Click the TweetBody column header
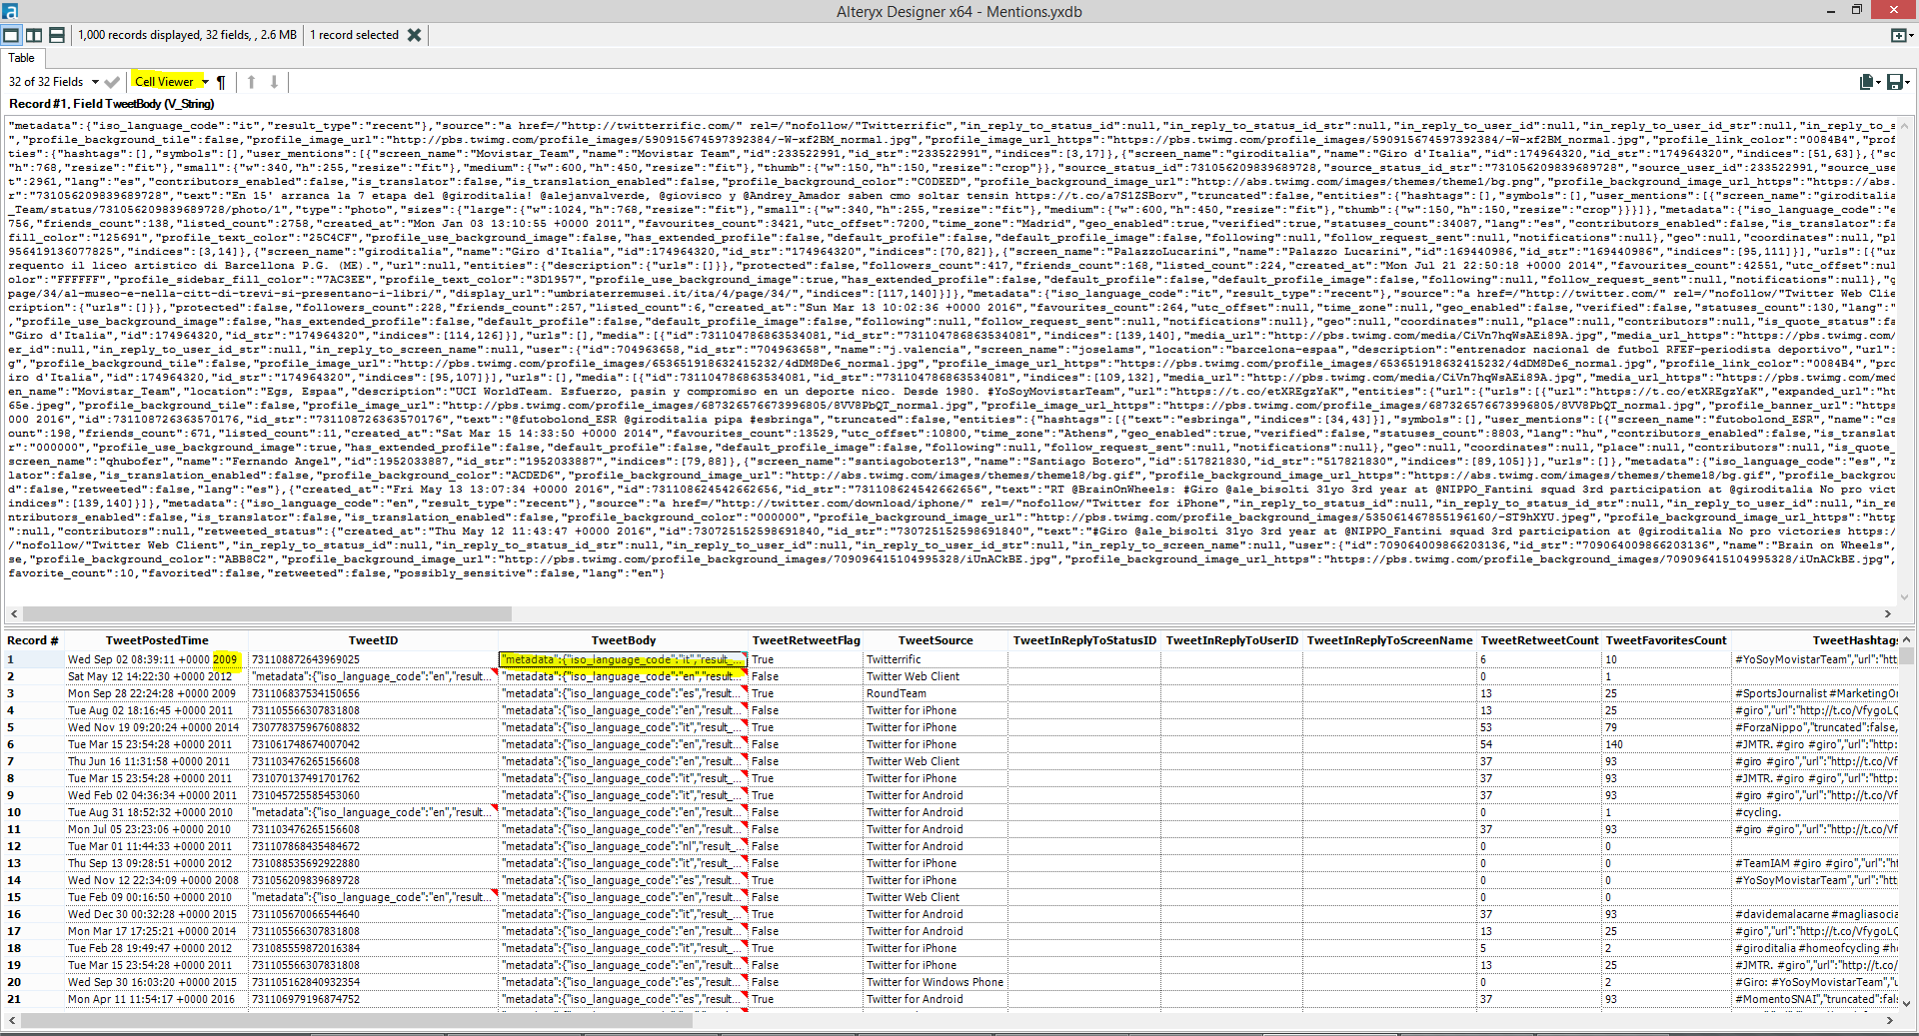Image resolution: width=1919 pixels, height=1036 pixels. [x=624, y=640]
